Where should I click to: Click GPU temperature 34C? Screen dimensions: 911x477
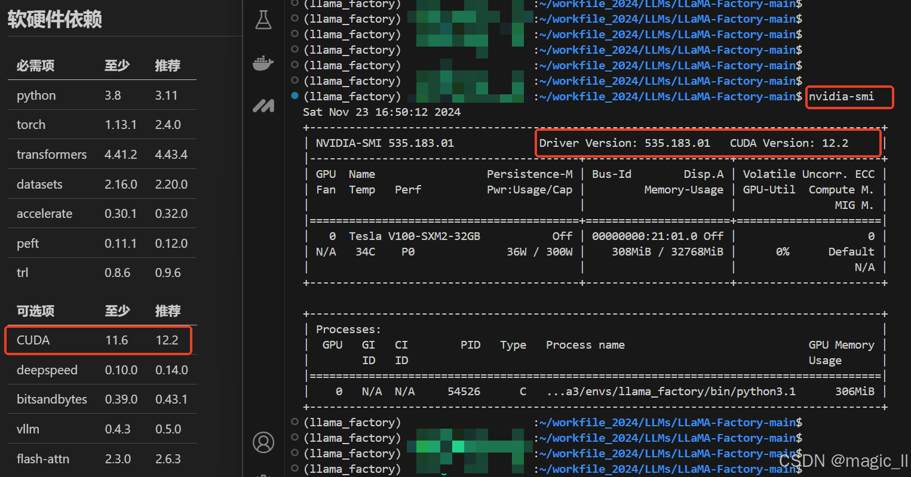point(366,251)
